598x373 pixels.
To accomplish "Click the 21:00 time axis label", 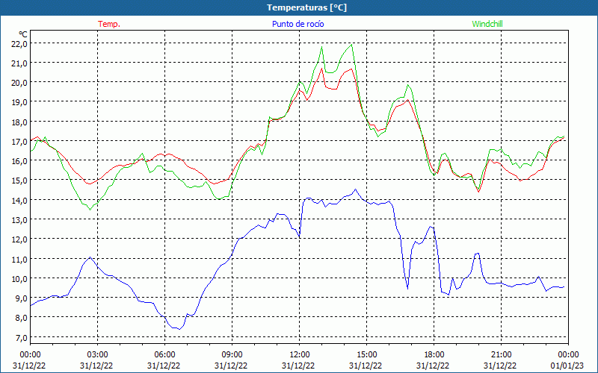I will coord(500,355).
